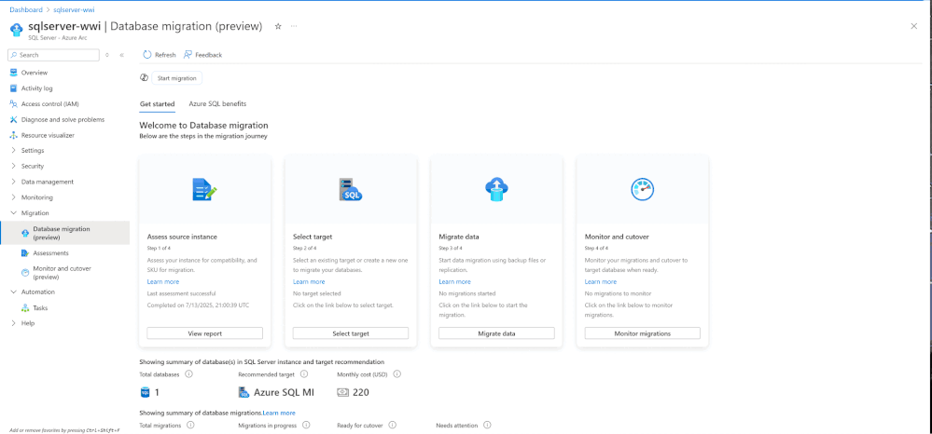Viewport: 932px width, 434px height.
Task: Expand the Data management section
Action: click(14, 182)
